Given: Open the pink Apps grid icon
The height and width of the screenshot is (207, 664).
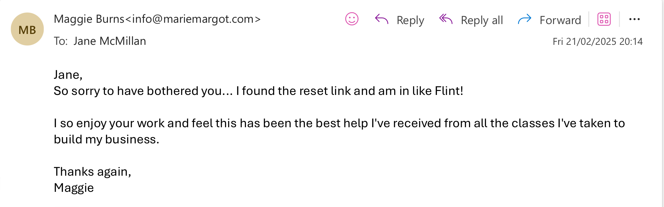Looking at the screenshot, I should coord(604,19).
